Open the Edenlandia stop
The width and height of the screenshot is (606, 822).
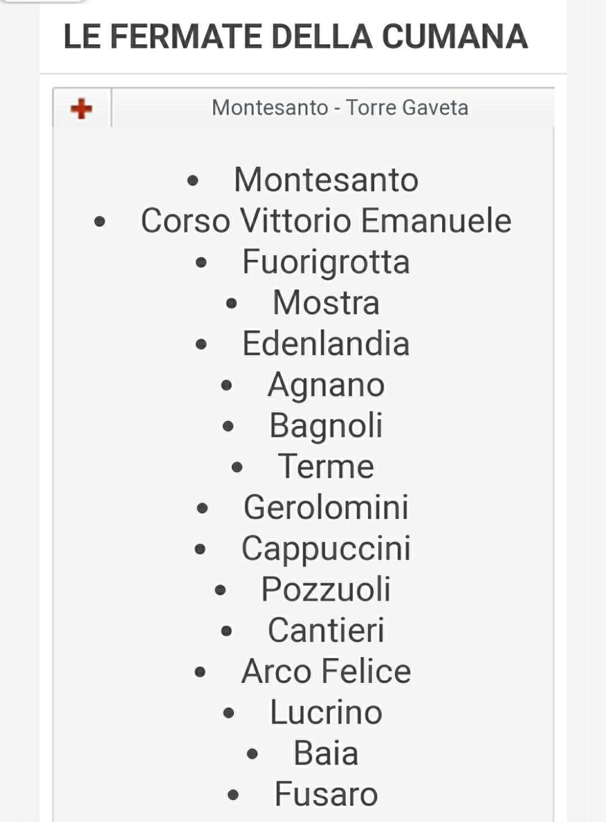tap(326, 343)
